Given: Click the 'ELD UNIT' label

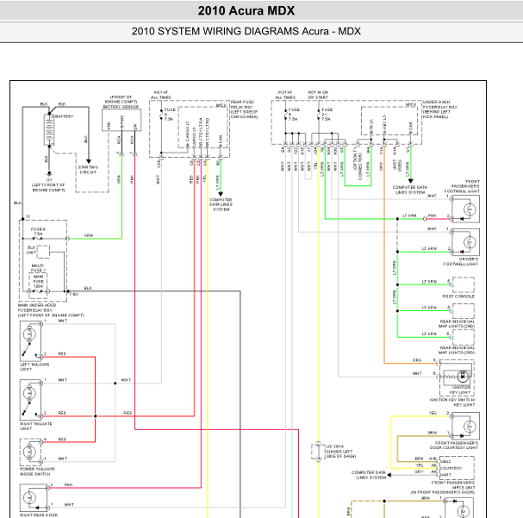Looking at the screenshot, I should (x=31, y=250).
